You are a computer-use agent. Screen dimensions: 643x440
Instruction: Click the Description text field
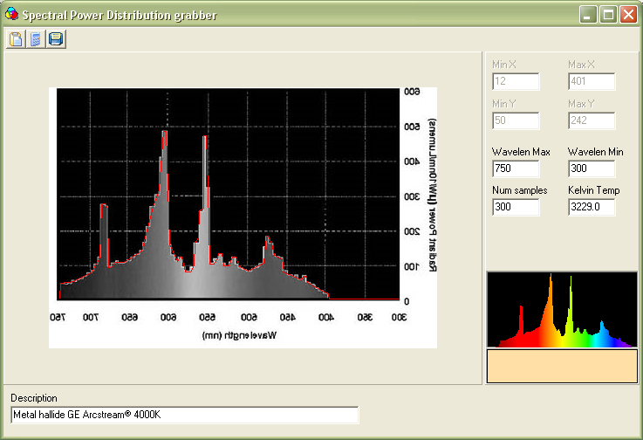coord(185,415)
